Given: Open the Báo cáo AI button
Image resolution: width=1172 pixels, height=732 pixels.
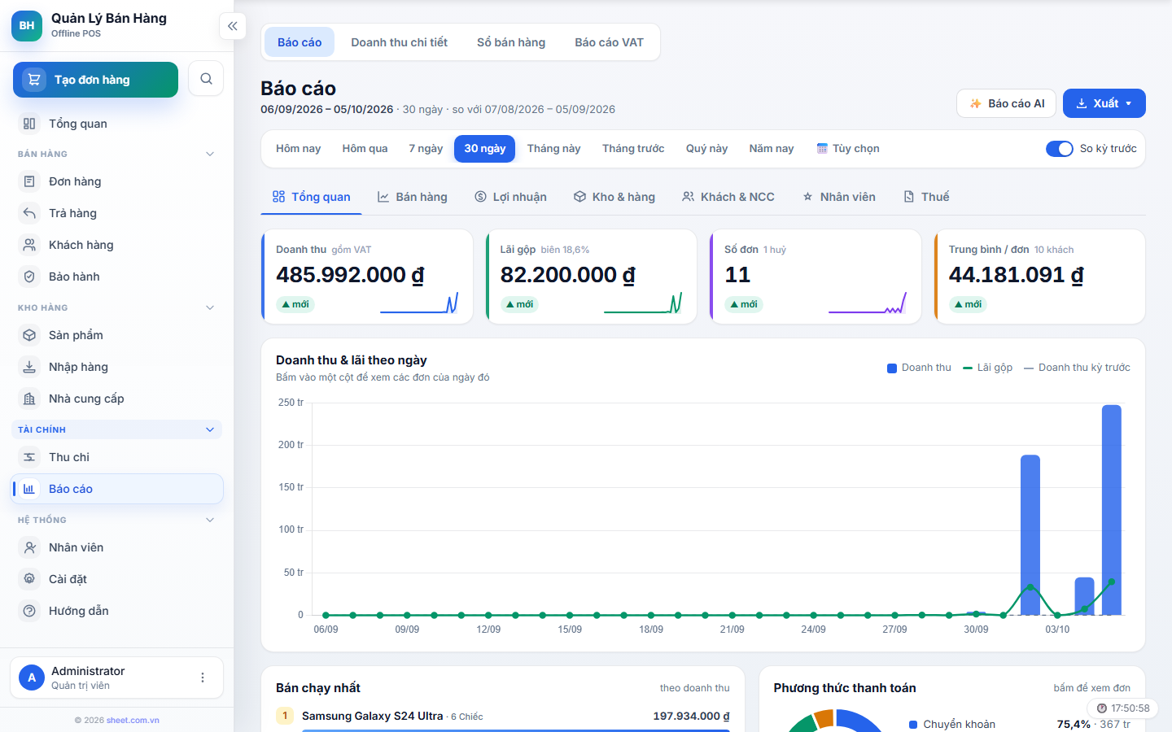Looking at the screenshot, I should coord(1007,103).
